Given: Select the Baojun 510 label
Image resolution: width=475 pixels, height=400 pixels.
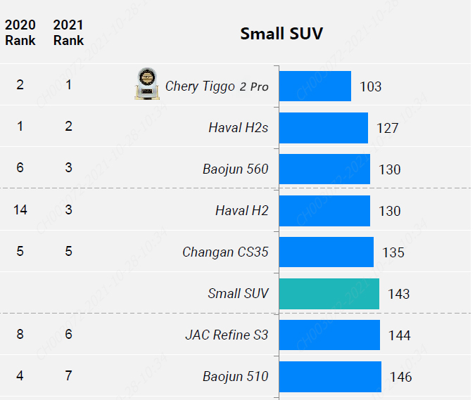Looking at the screenshot, I should [235, 377].
